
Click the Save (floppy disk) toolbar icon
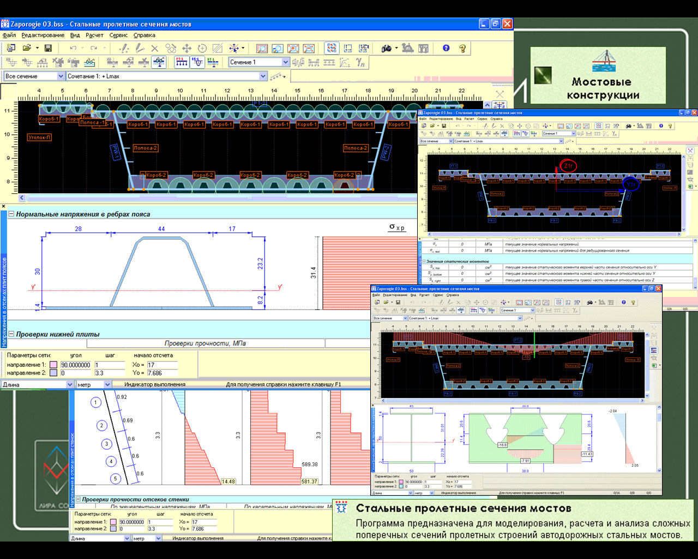pos(48,48)
